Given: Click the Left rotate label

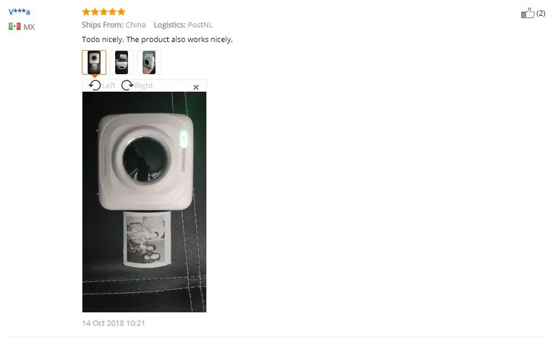Looking at the screenshot, I should click(109, 85).
